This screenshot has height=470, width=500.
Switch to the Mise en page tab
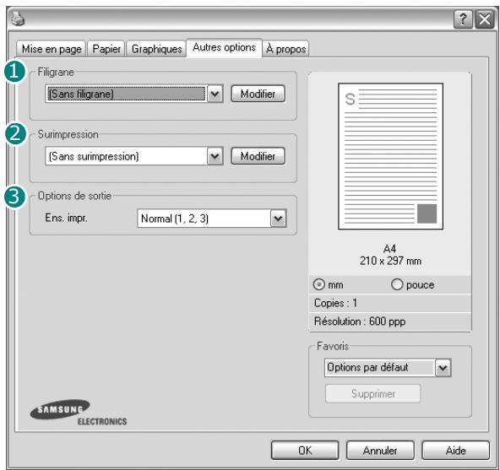[52, 49]
